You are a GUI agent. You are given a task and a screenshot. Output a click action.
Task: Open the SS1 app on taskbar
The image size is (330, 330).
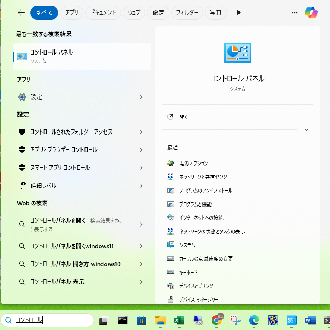292,320
